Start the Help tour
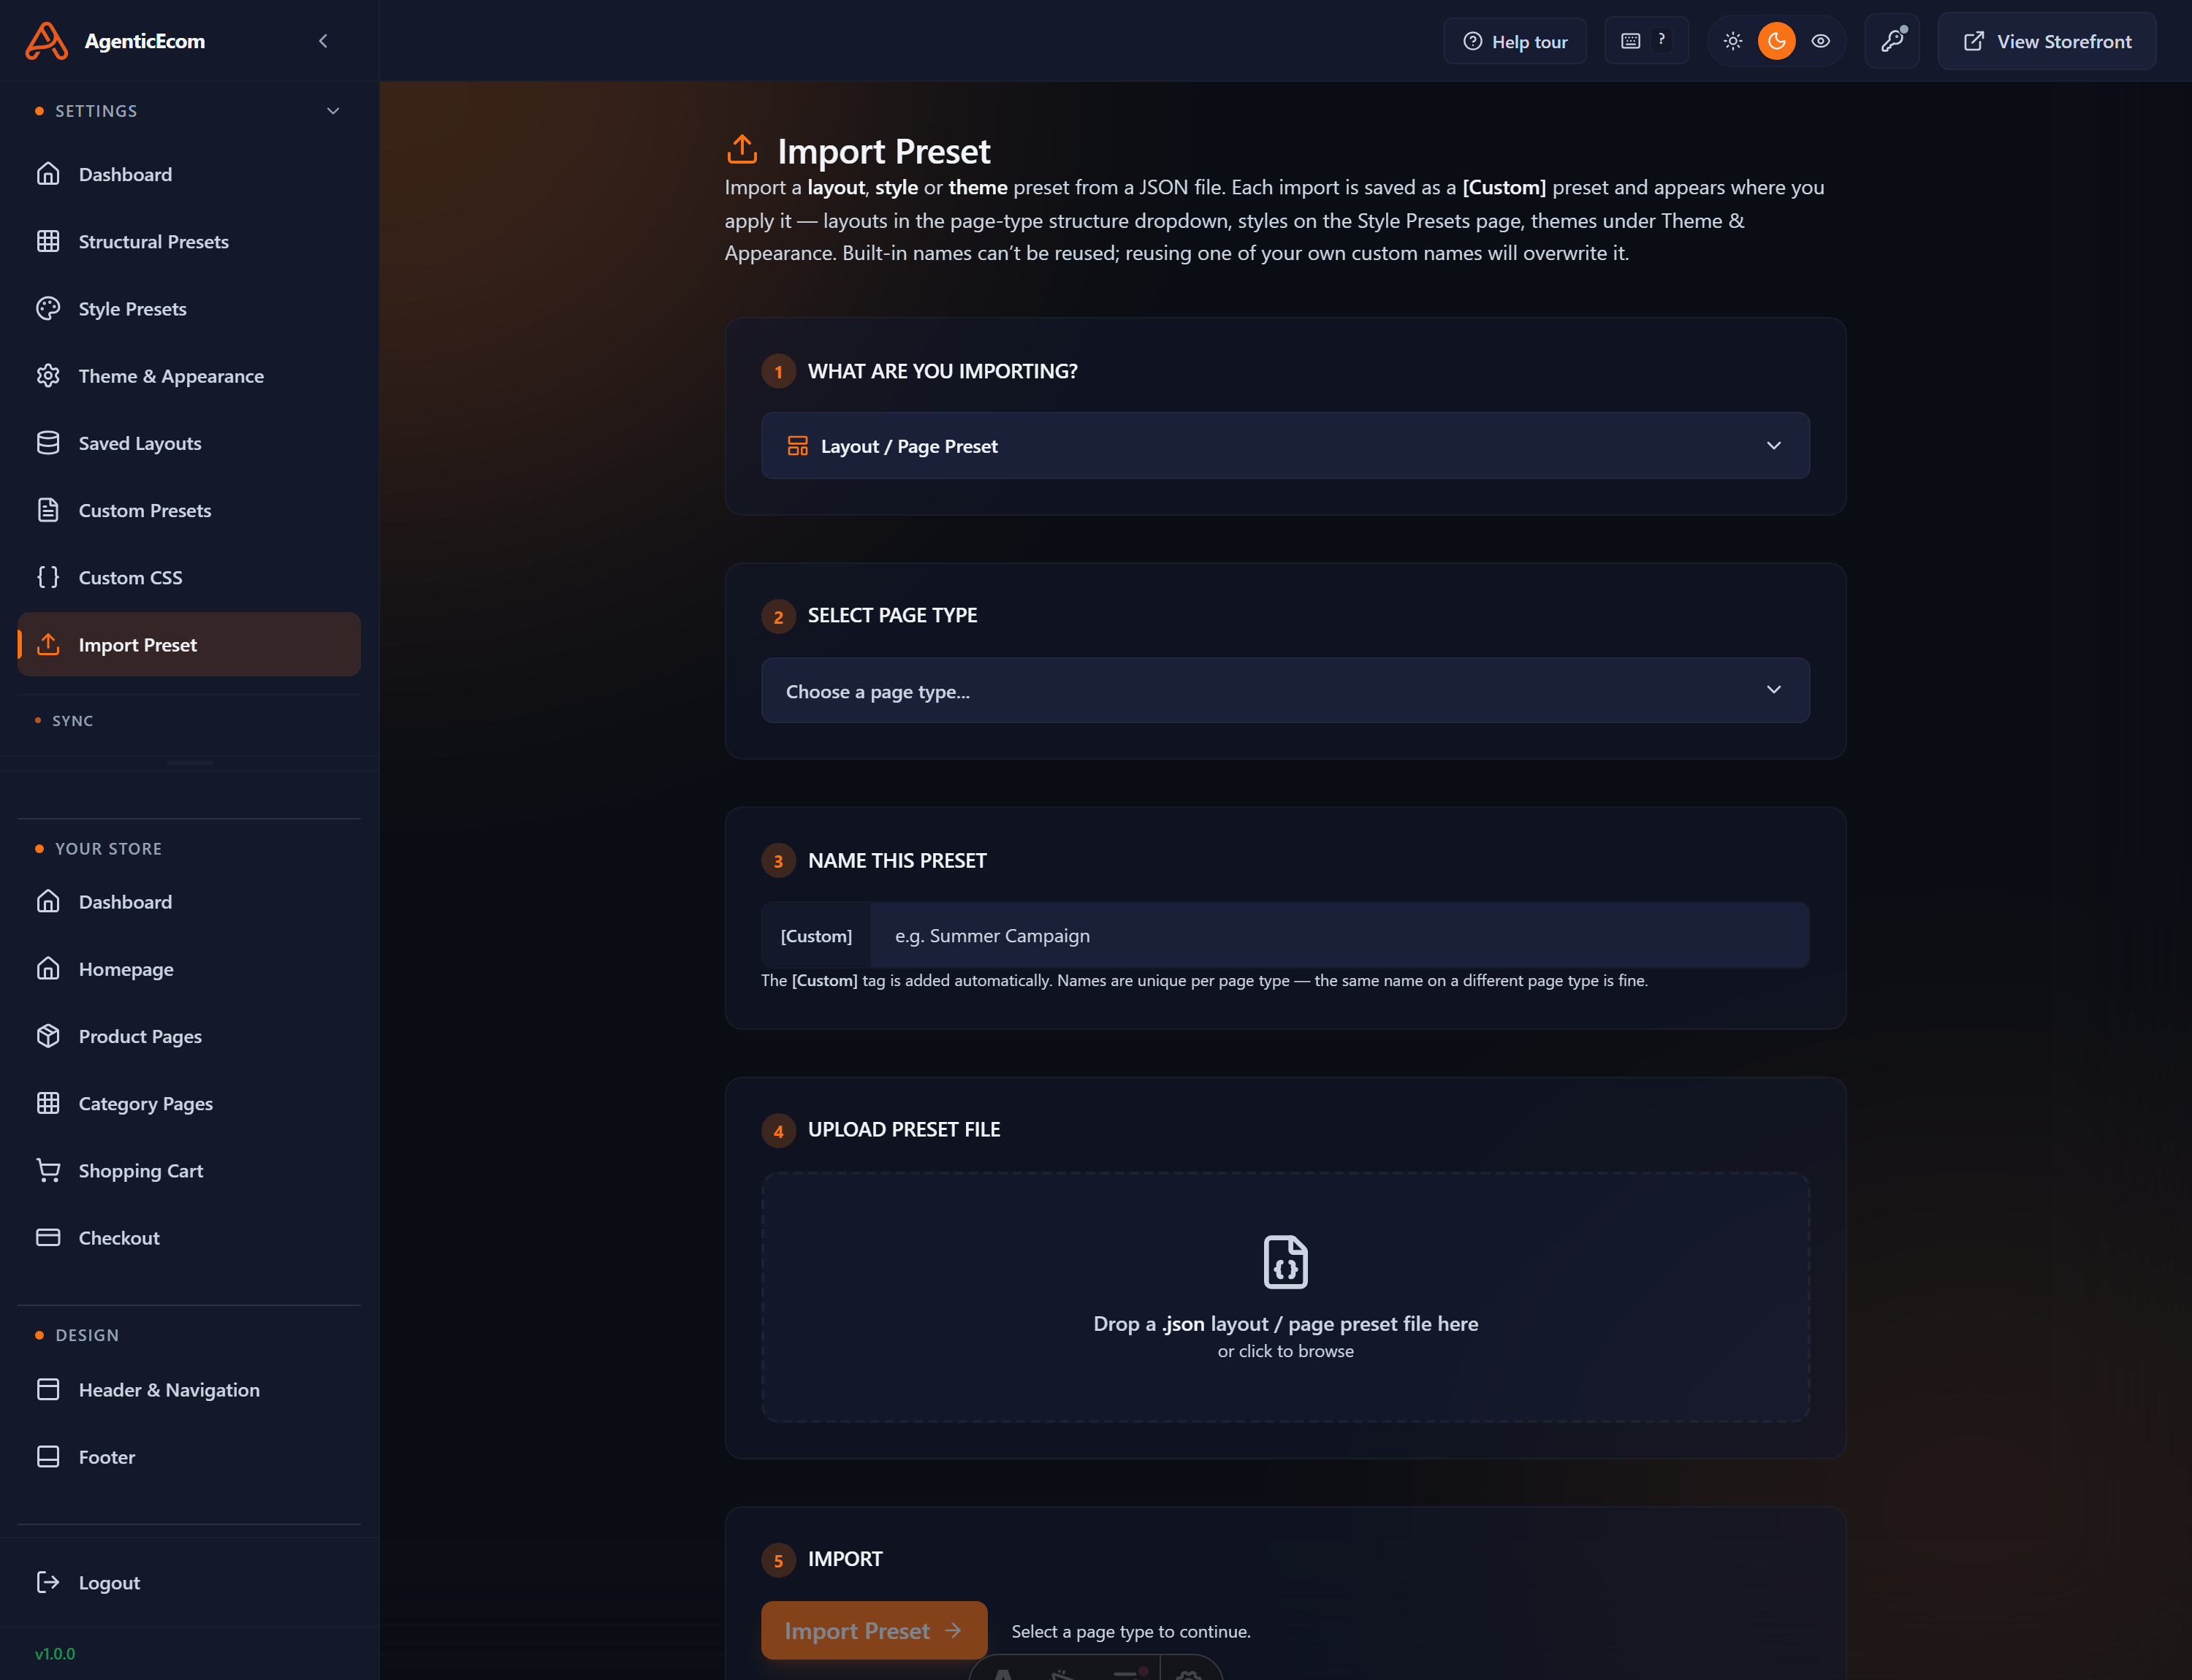2192x1680 pixels. 1515,41
